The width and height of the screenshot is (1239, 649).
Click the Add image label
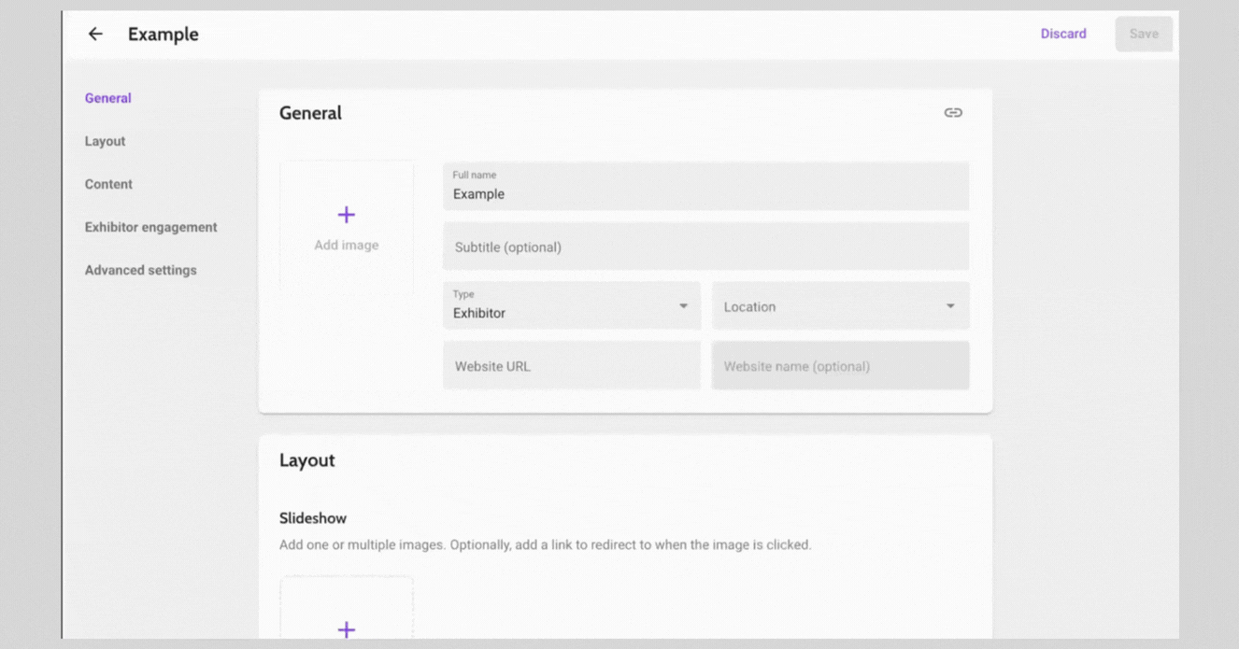tap(347, 245)
